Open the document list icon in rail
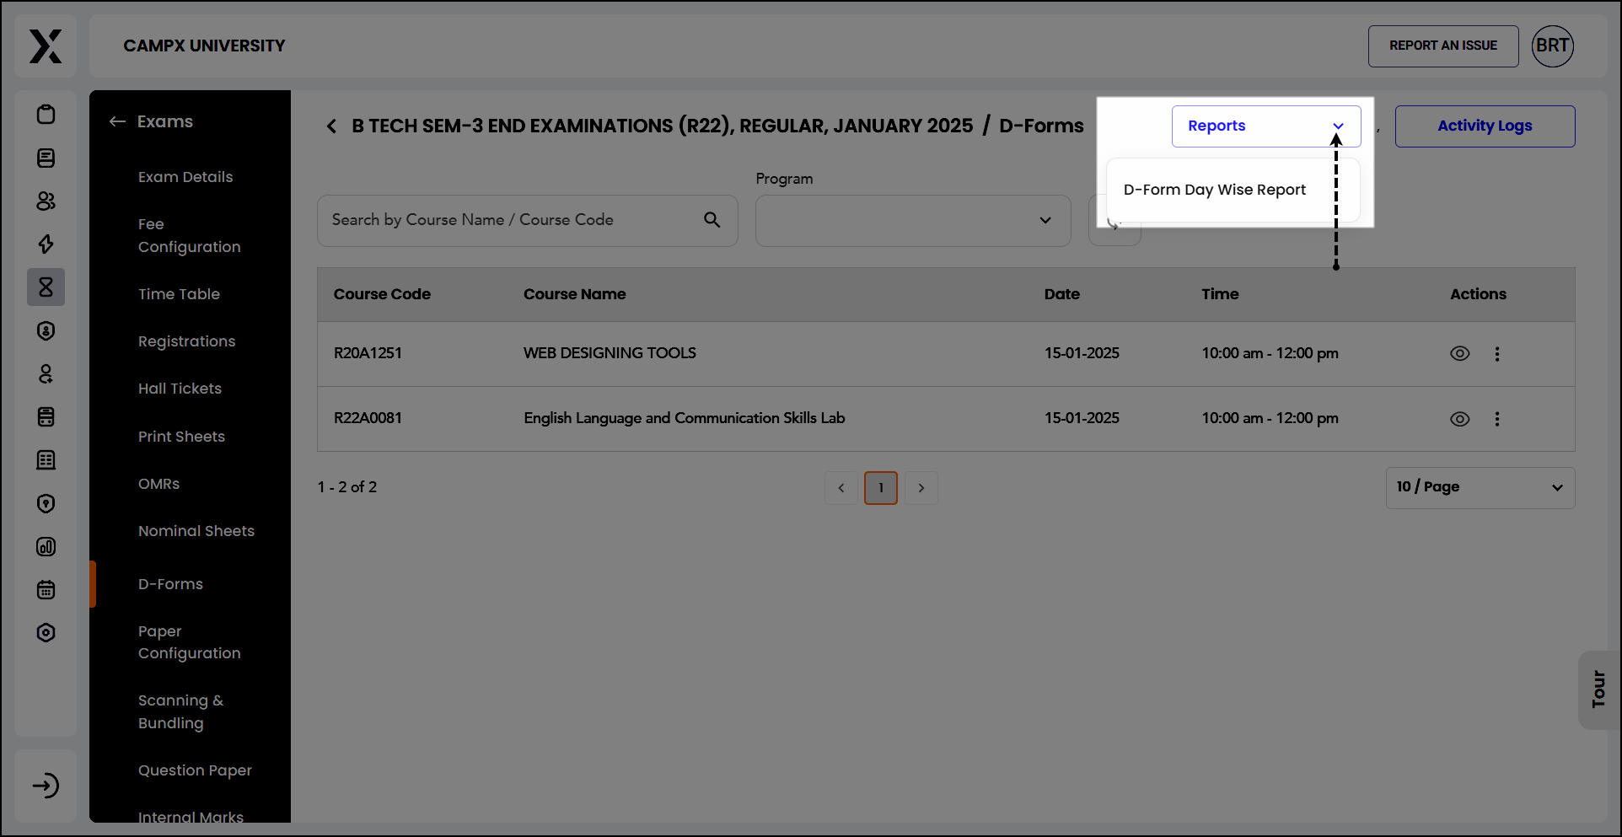Image resolution: width=1622 pixels, height=837 pixels. pos(46,158)
